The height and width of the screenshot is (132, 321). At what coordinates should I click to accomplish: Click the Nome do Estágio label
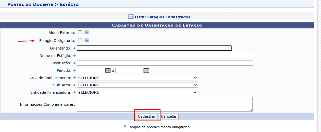coord(55,56)
